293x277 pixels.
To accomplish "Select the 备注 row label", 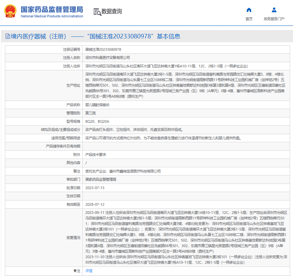I will point(77,171).
